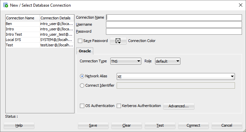246x132 pixels.
Task: Open the Advanced... settings button
Action: point(179,106)
